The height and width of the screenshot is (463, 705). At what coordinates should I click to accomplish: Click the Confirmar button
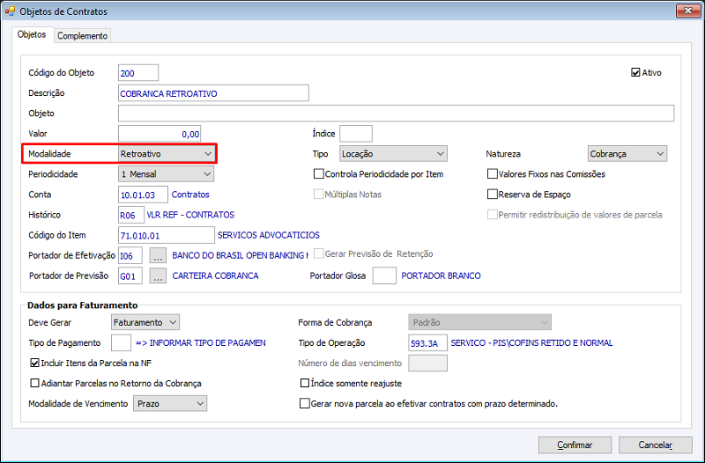coord(575,445)
